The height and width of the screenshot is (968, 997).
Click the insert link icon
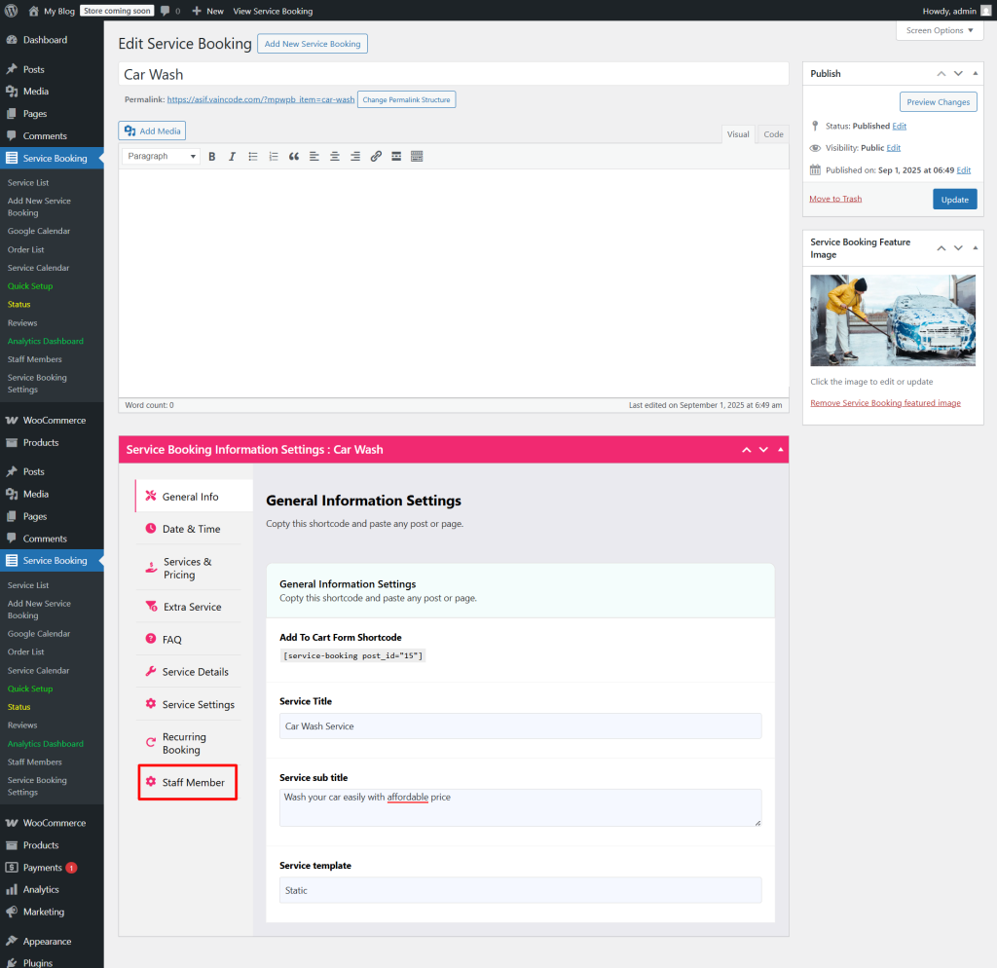pyautogui.click(x=376, y=157)
